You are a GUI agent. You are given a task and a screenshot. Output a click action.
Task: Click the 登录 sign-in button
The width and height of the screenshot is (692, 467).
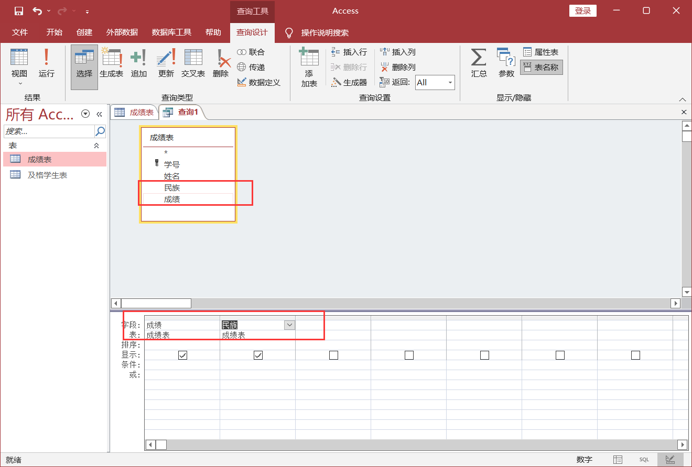click(583, 11)
